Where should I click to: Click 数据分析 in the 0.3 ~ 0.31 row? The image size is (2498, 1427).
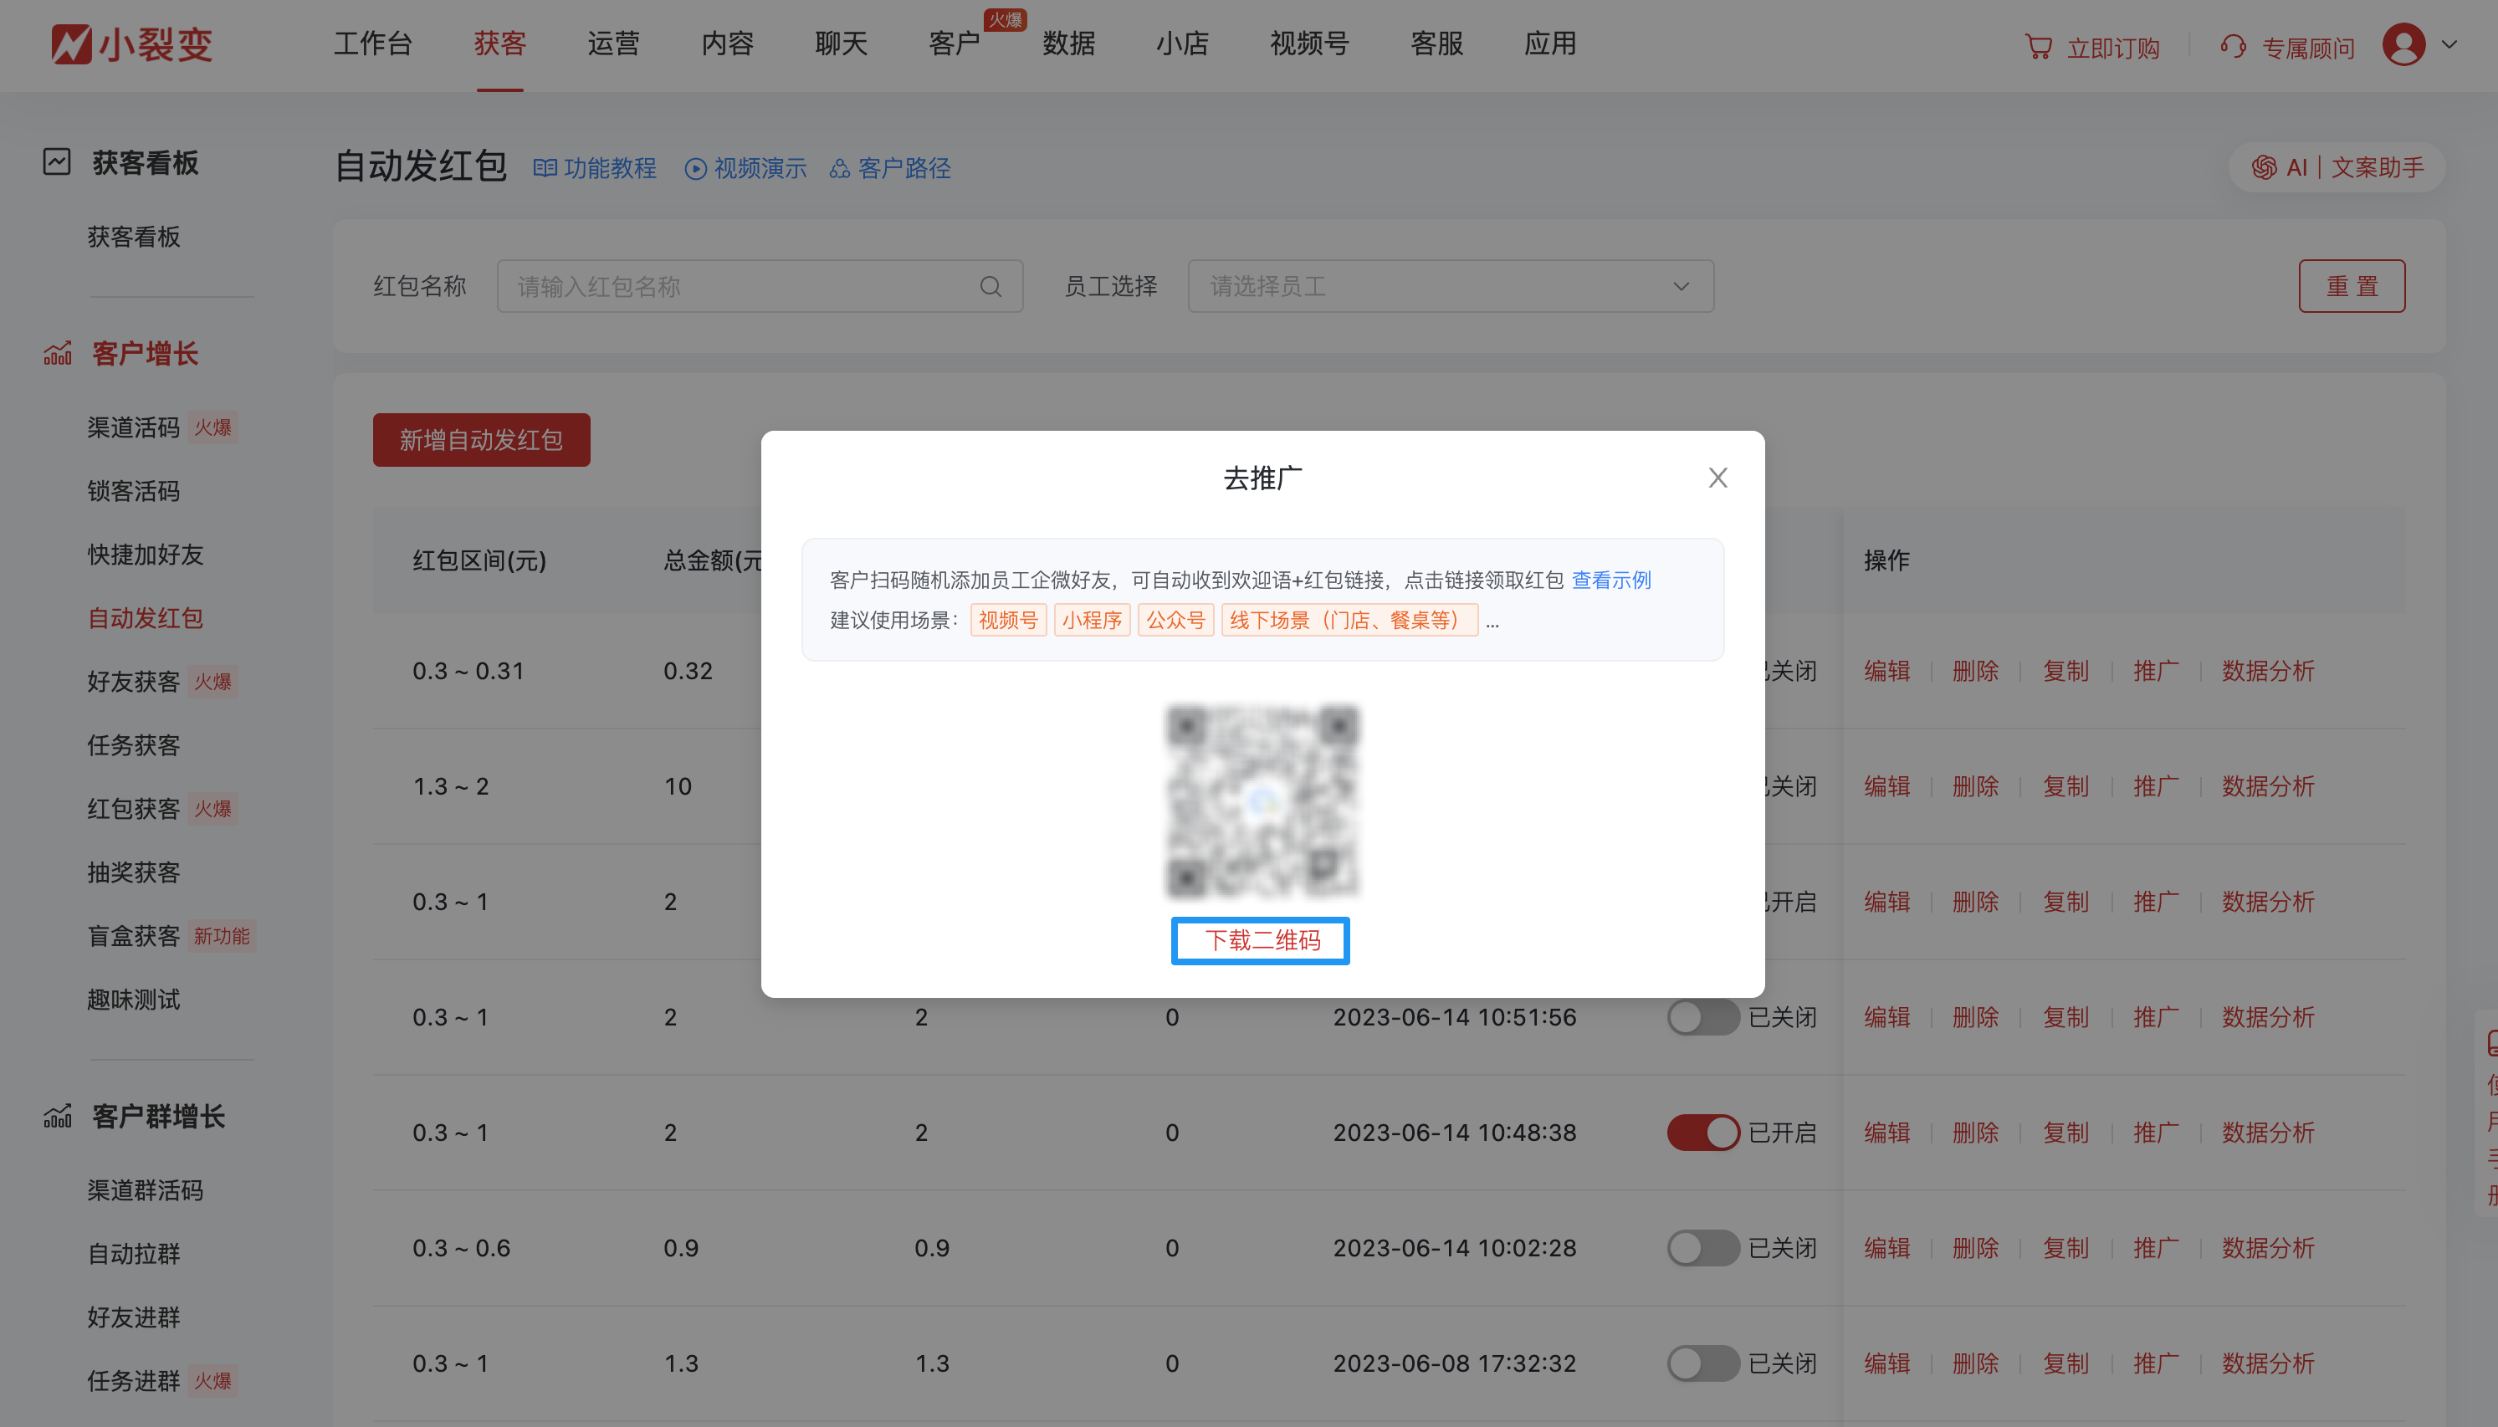coord(2268,672)
